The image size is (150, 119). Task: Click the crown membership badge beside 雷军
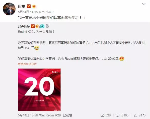(34, 6)
